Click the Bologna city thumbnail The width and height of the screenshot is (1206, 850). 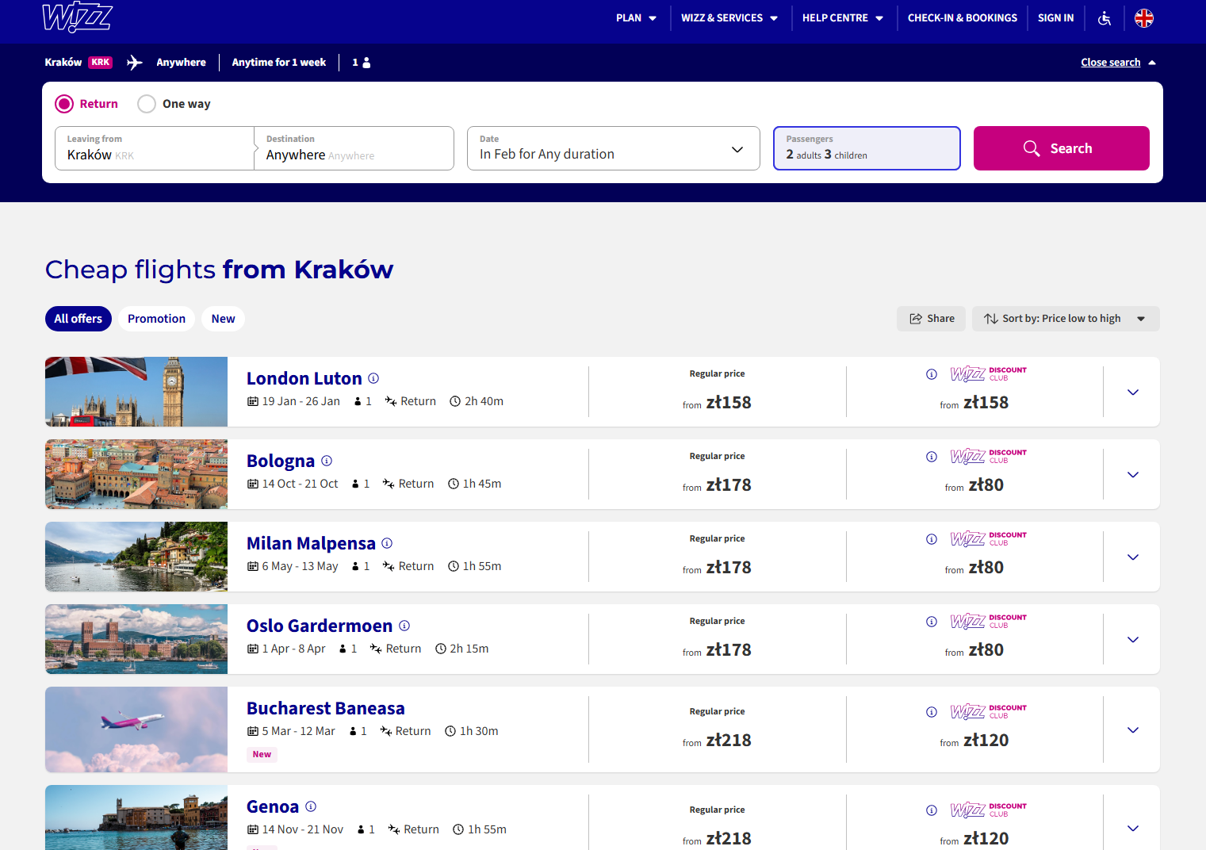136,474
